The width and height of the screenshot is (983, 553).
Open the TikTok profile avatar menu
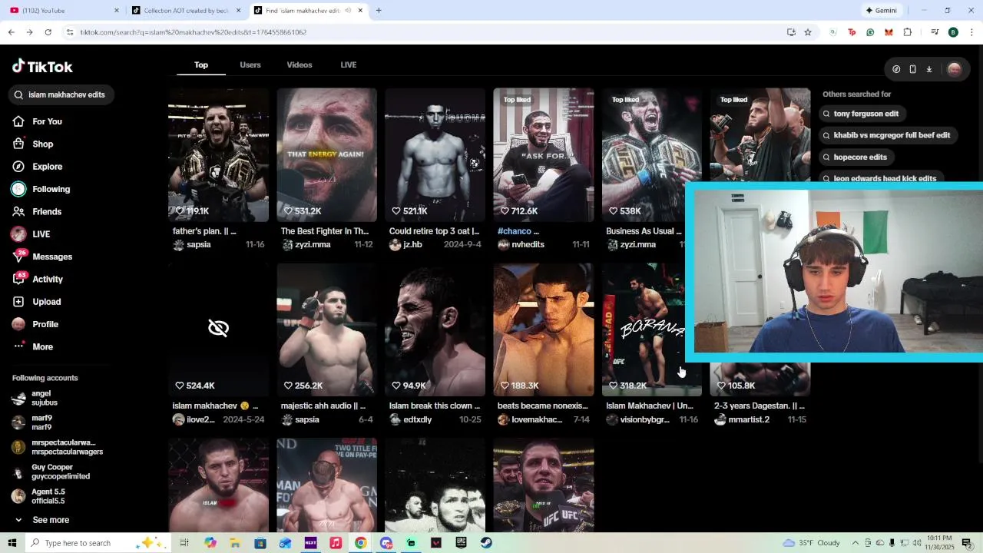(955, 69)
